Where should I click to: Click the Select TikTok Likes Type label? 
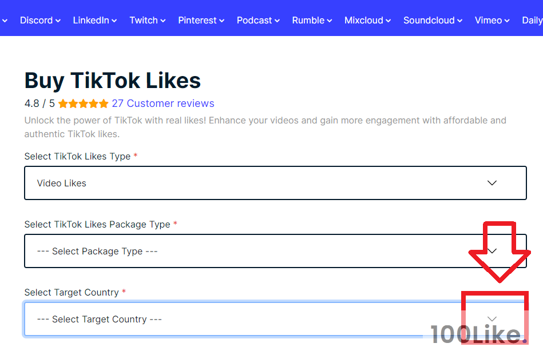point(77,156)
